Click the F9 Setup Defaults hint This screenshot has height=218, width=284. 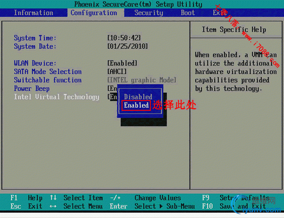[x=236, y=198]
